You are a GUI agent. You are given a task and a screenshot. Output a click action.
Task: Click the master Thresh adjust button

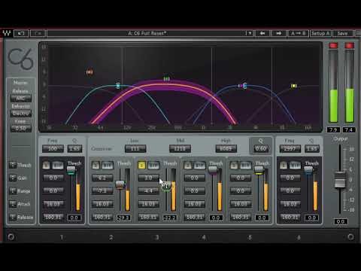tap(13, 165)
